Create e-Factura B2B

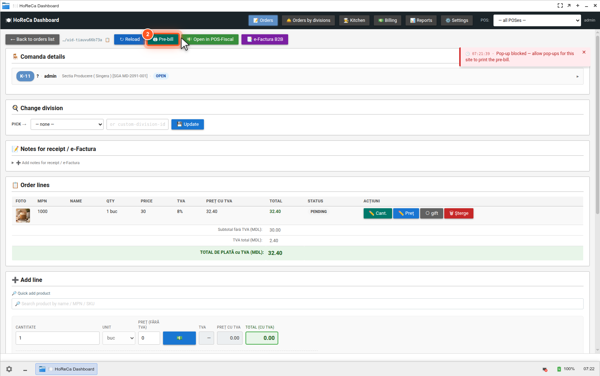tap(265, 39)
